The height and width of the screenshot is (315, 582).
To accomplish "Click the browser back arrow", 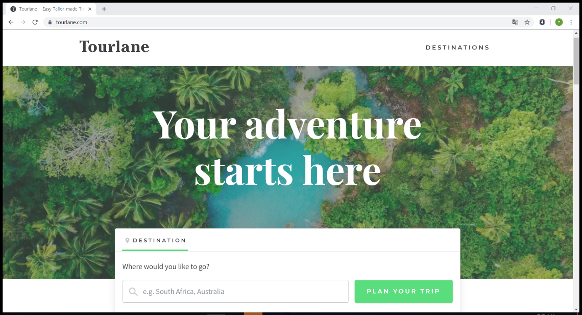I will coord(11,22).
